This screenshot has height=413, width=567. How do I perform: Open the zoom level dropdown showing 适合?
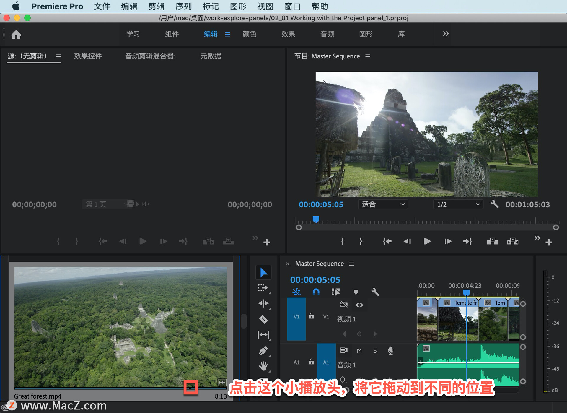tap(383, 204)
